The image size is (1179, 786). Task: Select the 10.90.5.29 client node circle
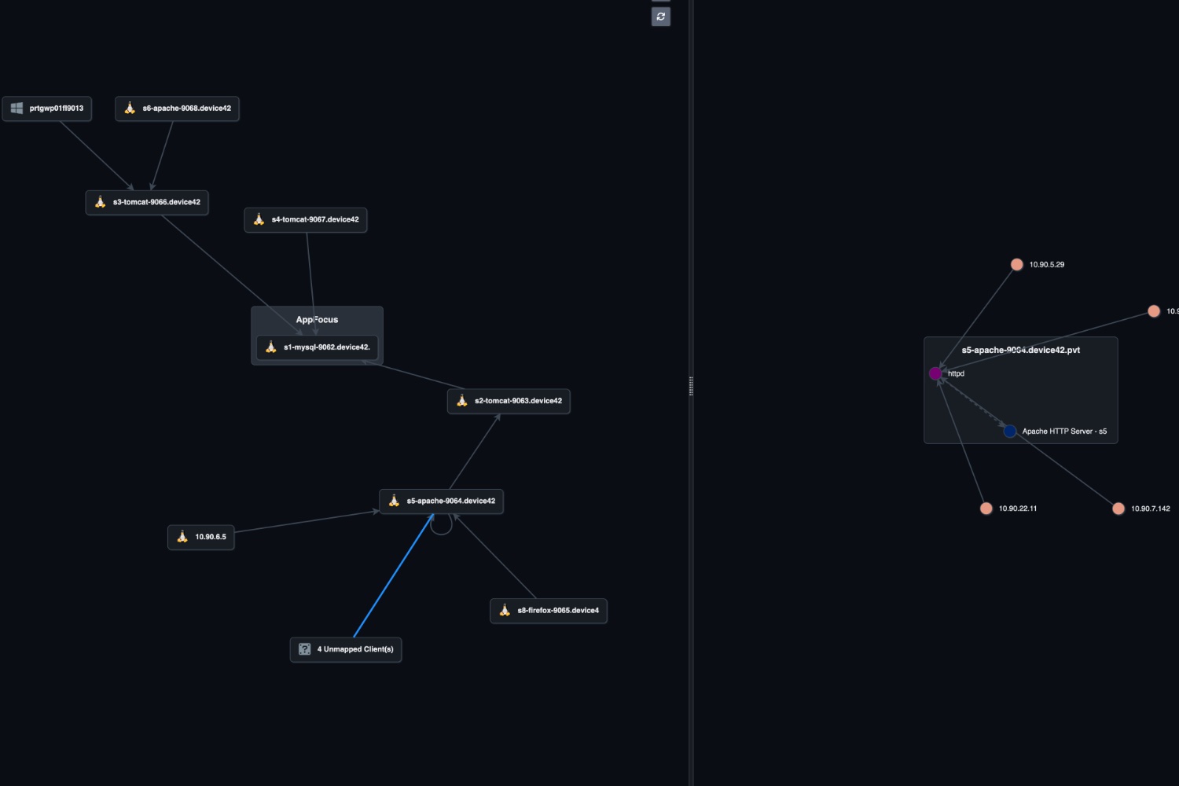[x=1016, y=265]
